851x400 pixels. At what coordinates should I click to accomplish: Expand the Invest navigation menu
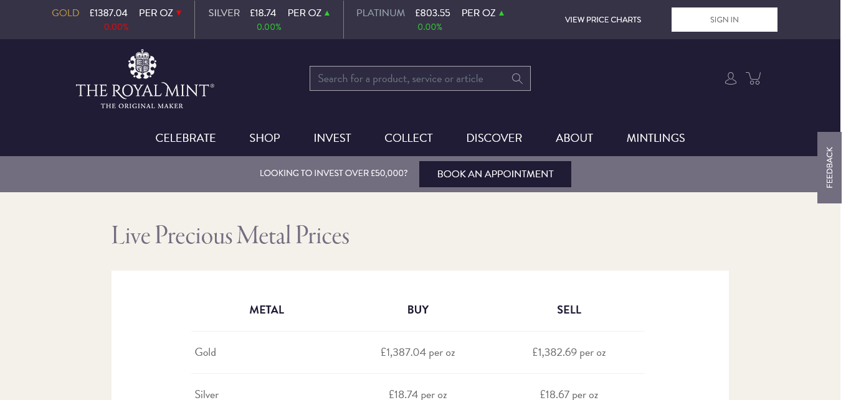tap(332, 138)
